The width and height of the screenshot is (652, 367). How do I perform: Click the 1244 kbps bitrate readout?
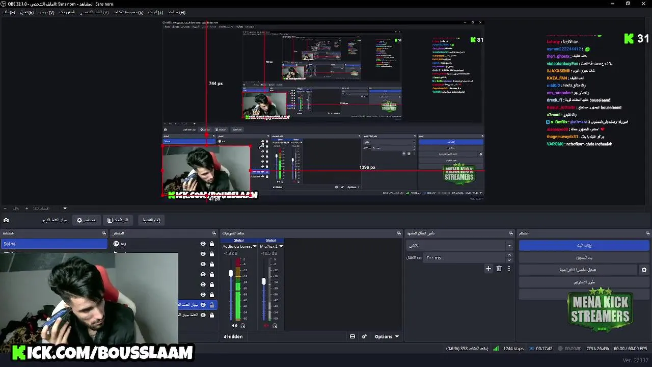coord(513,349)
